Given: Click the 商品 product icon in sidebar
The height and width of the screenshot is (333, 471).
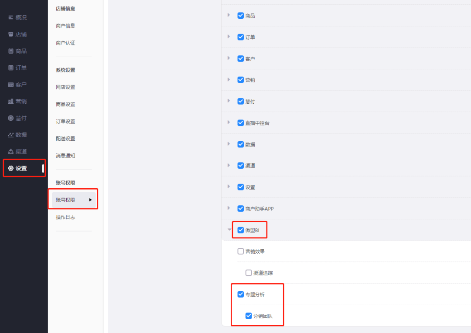Looking at the screenshot, I should [x=10, y=51].
